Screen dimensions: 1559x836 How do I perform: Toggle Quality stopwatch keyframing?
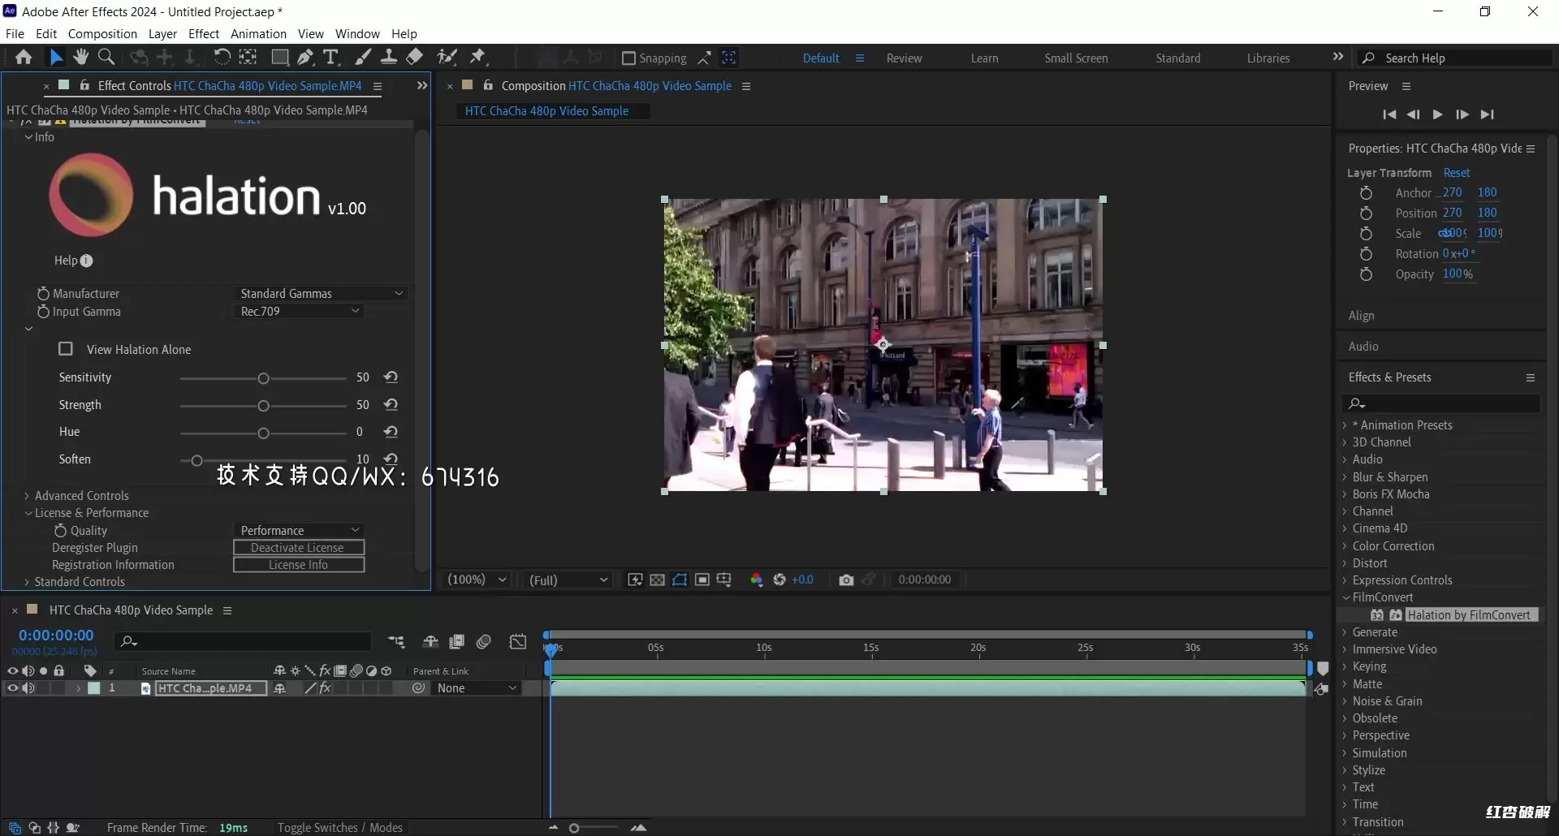click(60, 530)
